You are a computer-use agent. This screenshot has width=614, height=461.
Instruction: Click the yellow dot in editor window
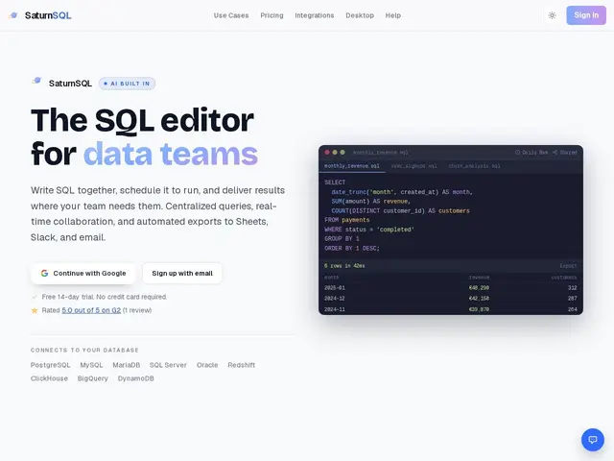pyautogui.click(x=335, y=152)
